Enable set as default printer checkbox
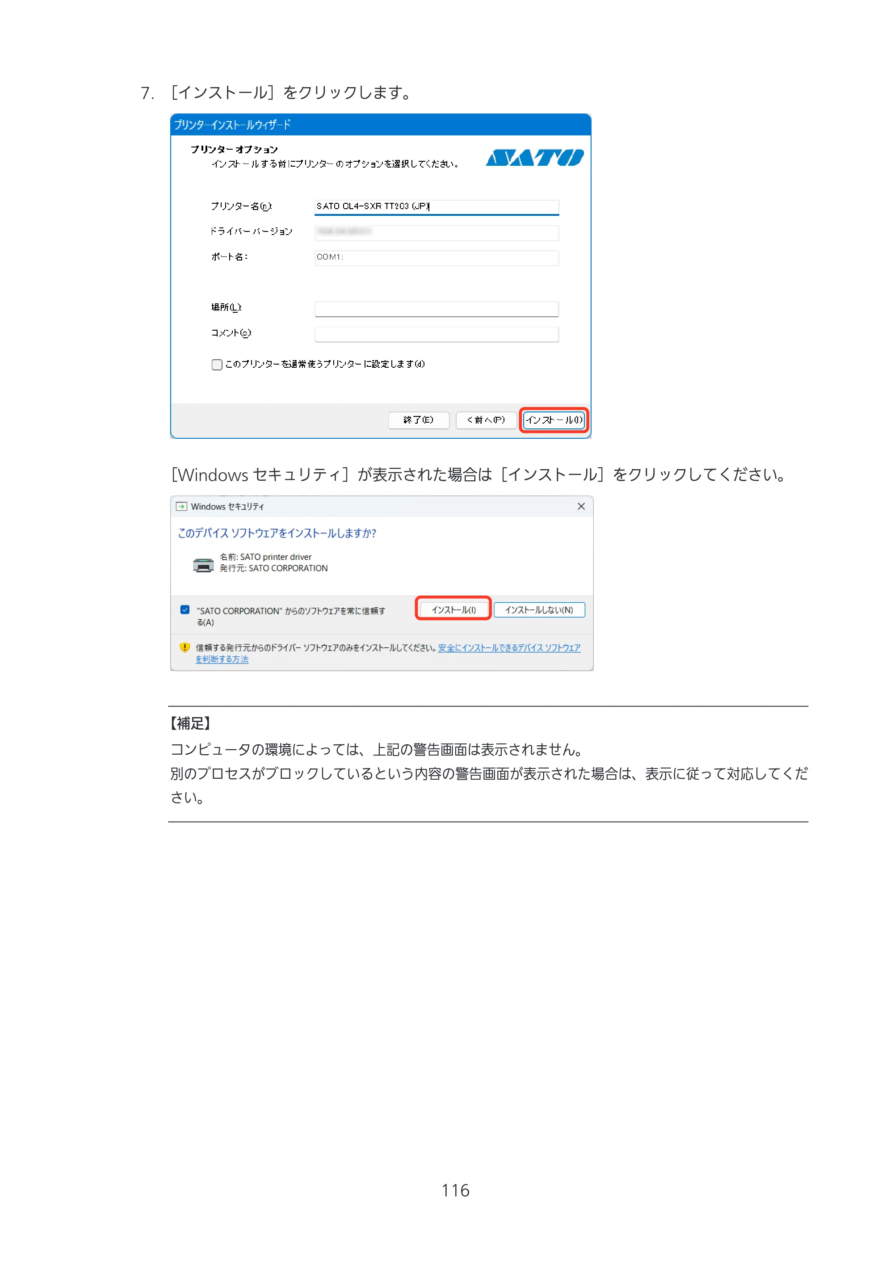 217,365
